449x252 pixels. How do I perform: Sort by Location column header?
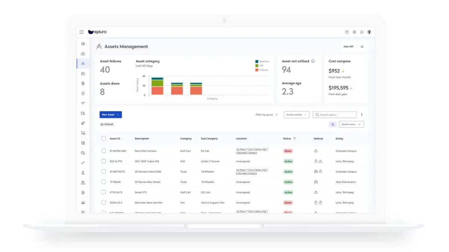click(241, 139)
